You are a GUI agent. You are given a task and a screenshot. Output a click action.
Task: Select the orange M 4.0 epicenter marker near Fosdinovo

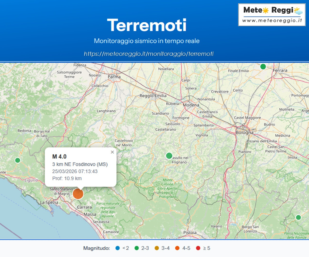coord(78,194)
